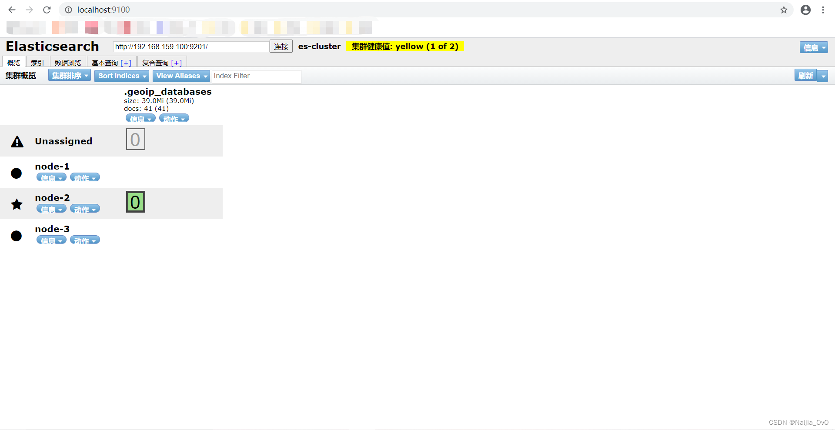
Task: Select the unassigned replica shard 0
Action: pyautogui.click(x=136, y=139)
